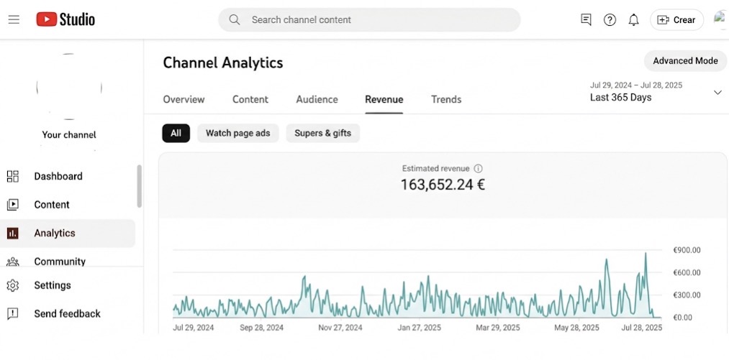Viewport: 729px width, 360px height.
Task: Switch to the Audience tab
Action: tap(317, 99)
